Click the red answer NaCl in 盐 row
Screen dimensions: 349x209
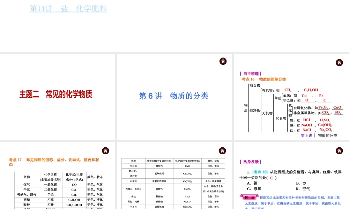(x=307, y=130)
